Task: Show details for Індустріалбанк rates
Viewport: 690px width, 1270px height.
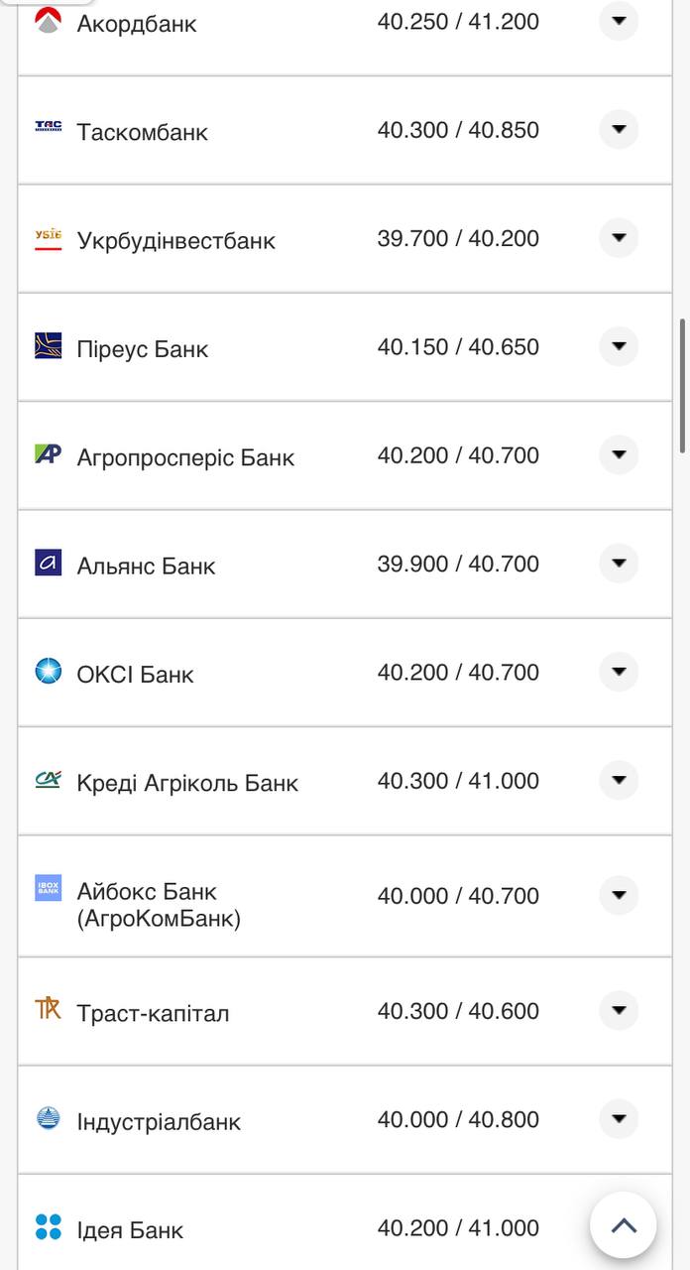Action: tap(619, 1119)
